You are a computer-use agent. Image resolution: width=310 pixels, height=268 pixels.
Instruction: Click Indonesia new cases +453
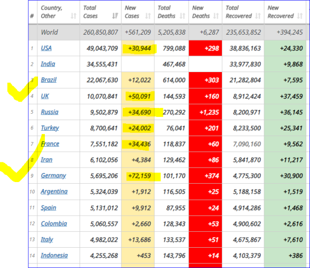[144, 256]
